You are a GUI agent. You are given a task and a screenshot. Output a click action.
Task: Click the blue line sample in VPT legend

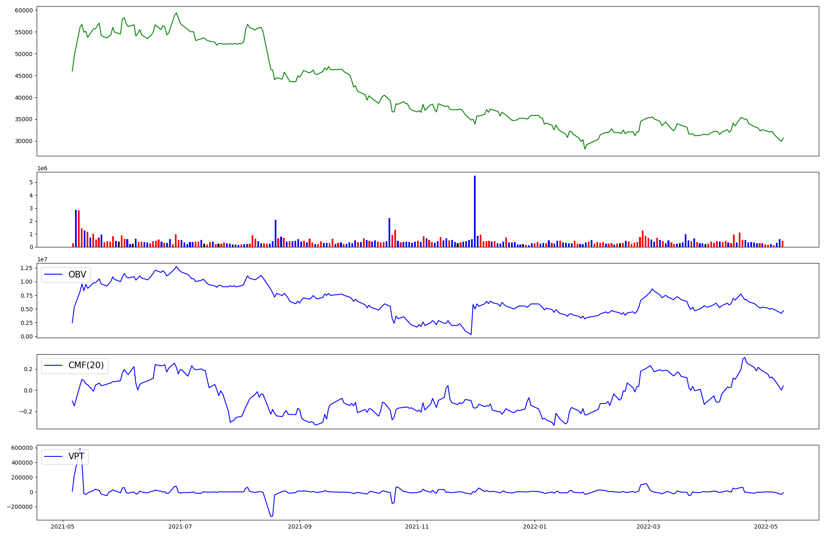coord(53,456)
